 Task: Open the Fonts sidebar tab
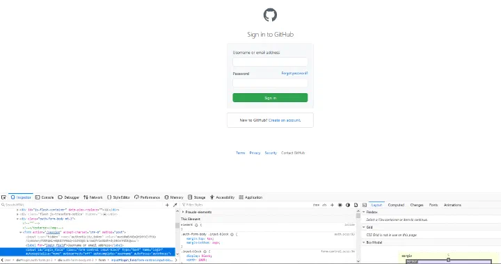click(x=434, y=205)
